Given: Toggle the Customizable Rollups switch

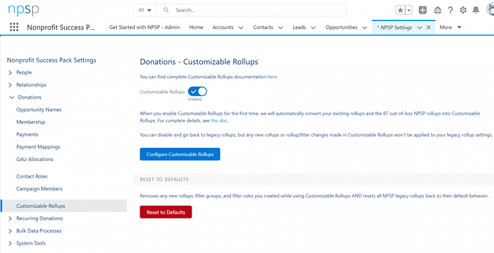Looking at the screenshot, I should click(x=197, y=91).
